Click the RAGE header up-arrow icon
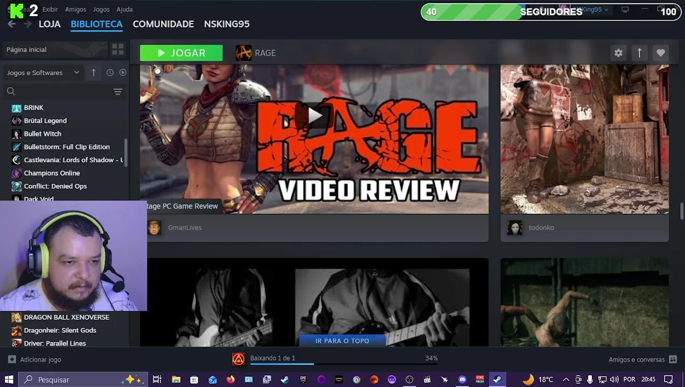 pos(639,53)
